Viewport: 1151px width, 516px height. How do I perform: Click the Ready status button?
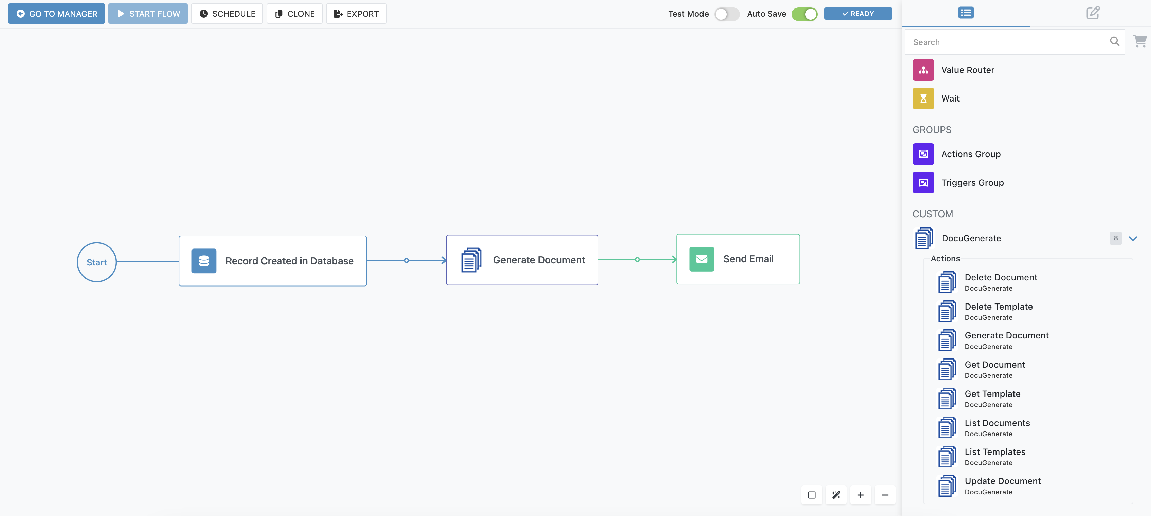click(x=858, y=13)
